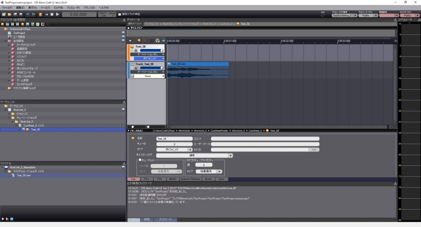Click the waveform region Test_SE.wav on the timeline
The image size is (421, 227).
click(198, 70)
